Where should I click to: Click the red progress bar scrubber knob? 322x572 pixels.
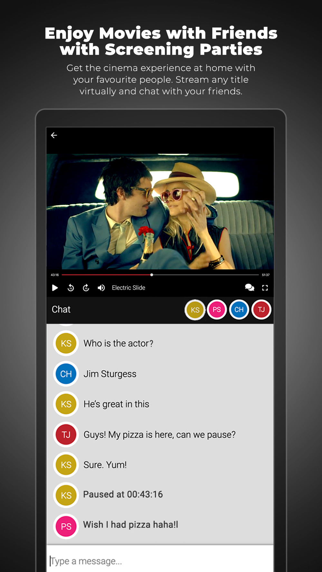click(x=152, y=275)
